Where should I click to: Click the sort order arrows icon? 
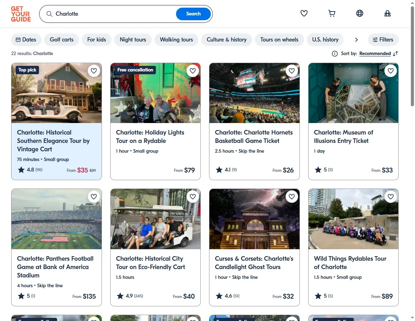[x=396, y=54]
